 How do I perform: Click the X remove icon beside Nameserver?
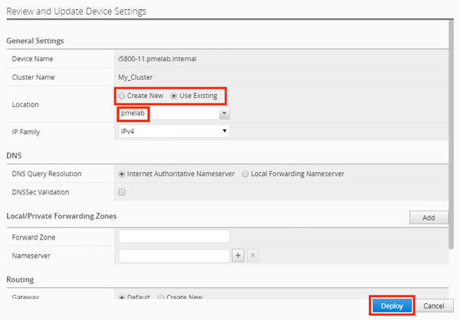253,255
